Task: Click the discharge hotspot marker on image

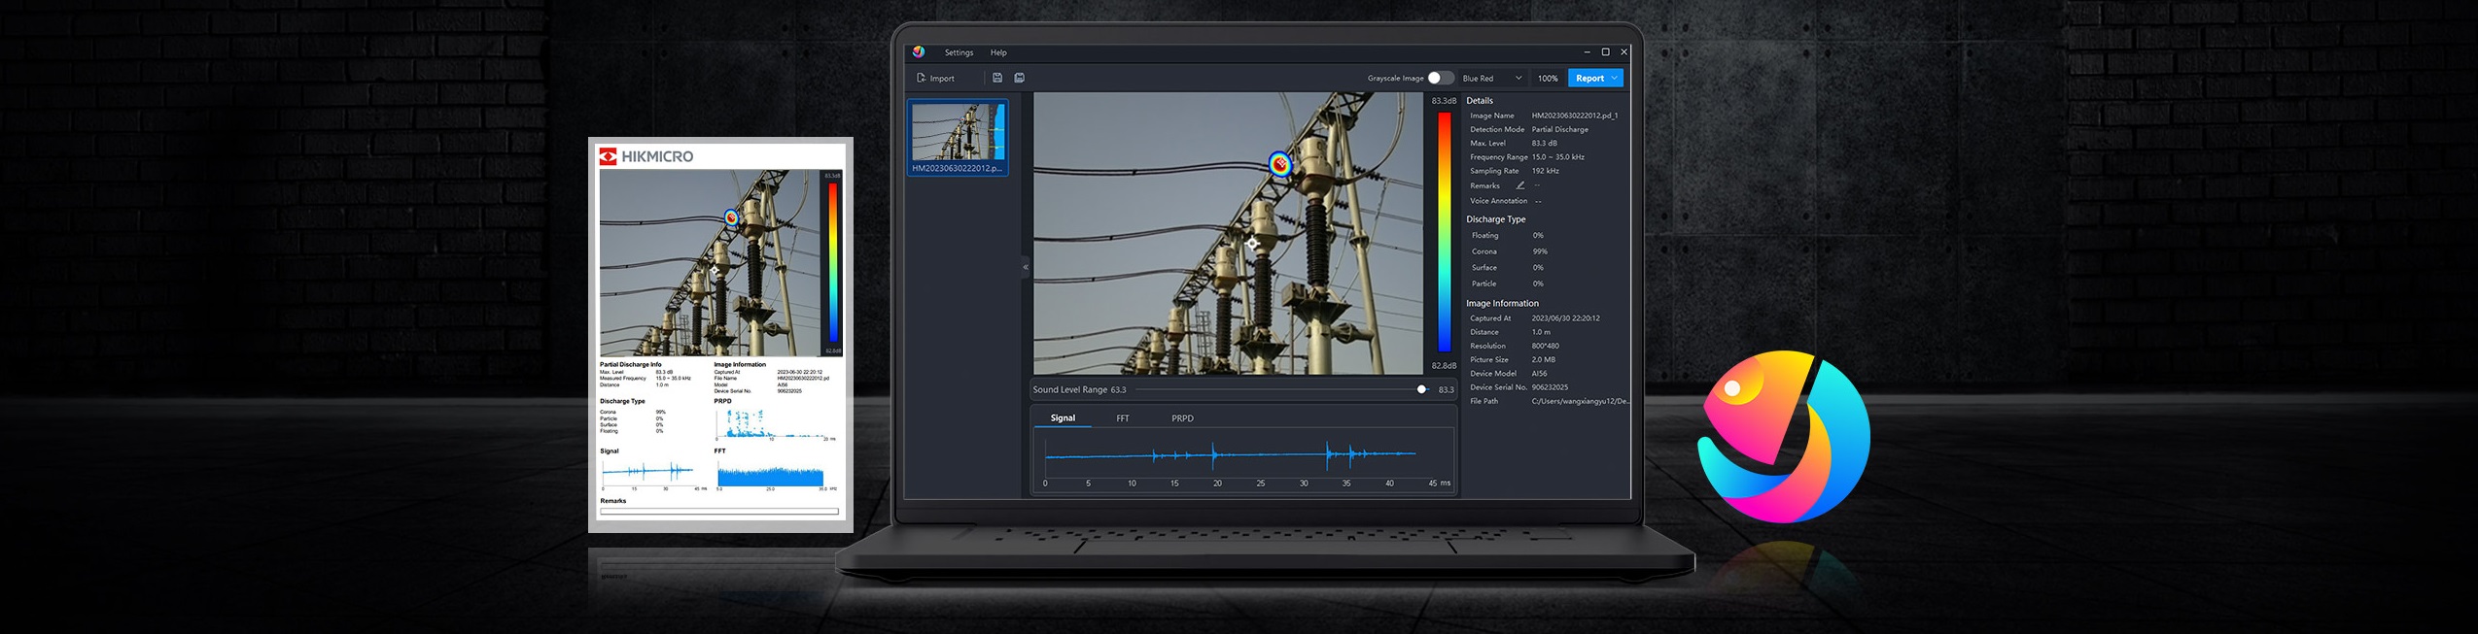Action: point(1280,164)
